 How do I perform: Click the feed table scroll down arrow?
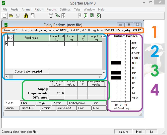104,72
